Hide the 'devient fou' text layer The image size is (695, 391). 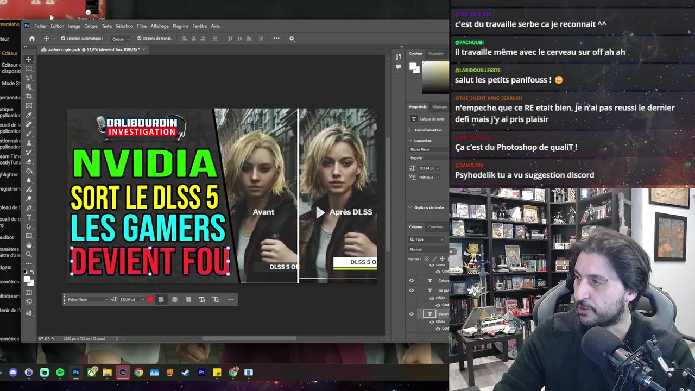pyautogui.click(x=411, y=314)
